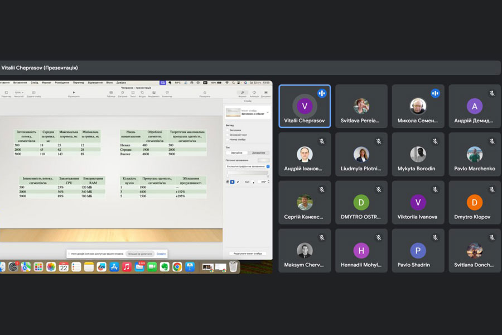This screenshot has width=502, height=335.
Task: Select the radial gradient type button
Action: (233, 182)
